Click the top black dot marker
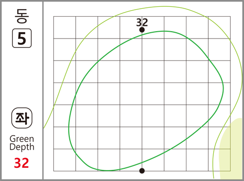This screenshot has height=181, width=244. [142, 30]
